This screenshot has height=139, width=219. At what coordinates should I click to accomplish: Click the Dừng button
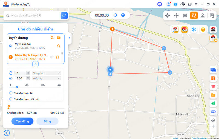(47, 121)
